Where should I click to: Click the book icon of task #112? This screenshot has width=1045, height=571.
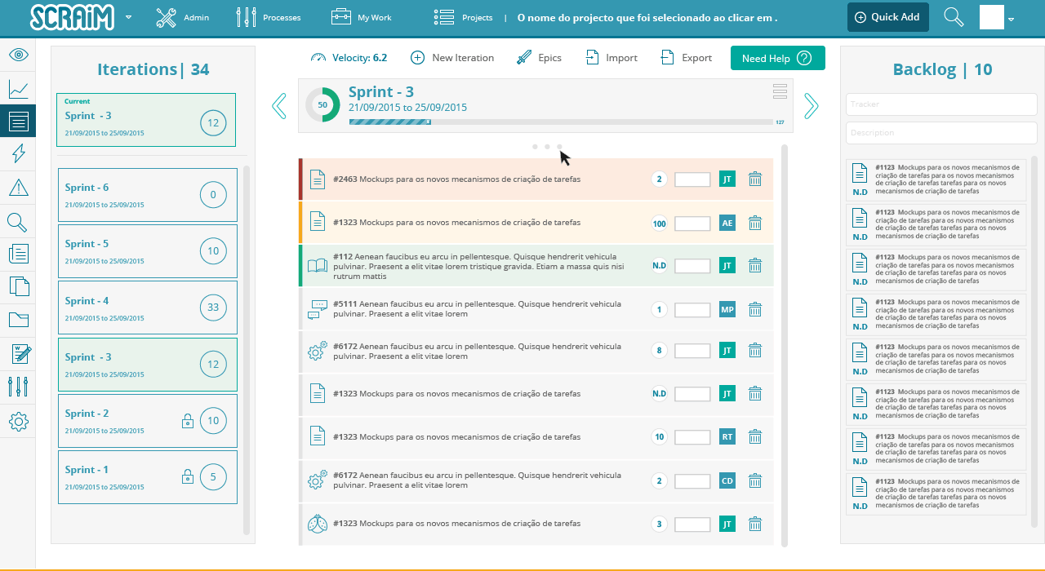pos(317,265)
